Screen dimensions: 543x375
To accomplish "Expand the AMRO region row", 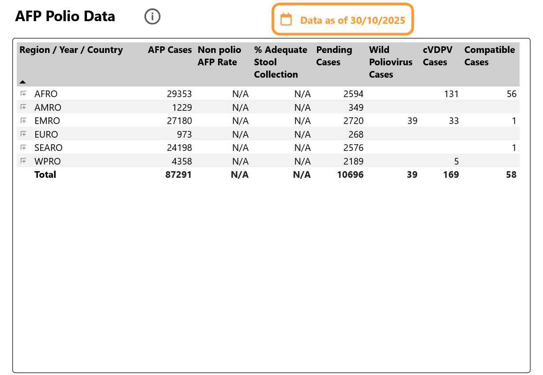I will pos(23,107).
